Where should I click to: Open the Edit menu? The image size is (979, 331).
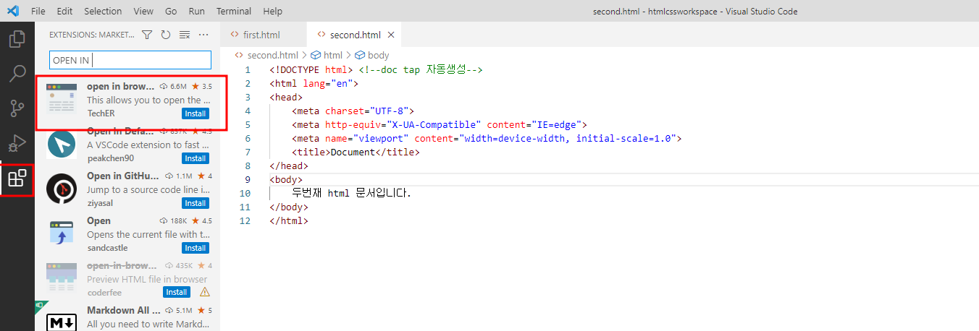pyautogui.click(x=64, y=12)
